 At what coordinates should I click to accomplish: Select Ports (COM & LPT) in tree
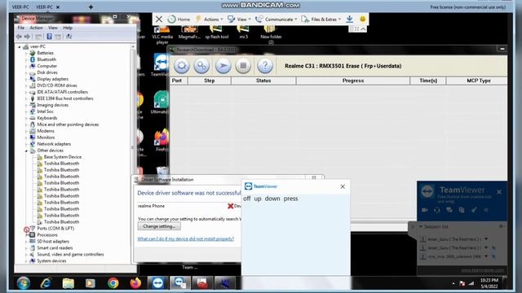55,228
